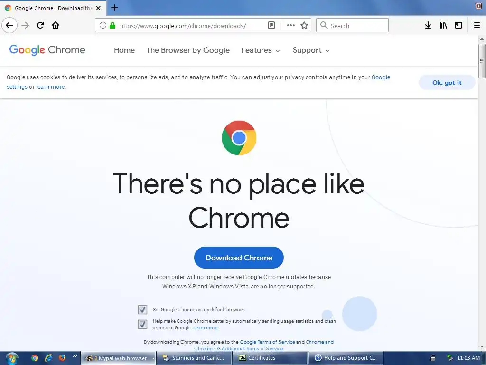The image size is (486, 365).
Task: Toggle reader view in address bar
Action: (271, 25)
